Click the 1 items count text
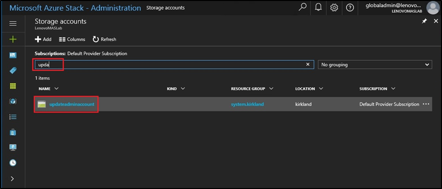 [42, 78]
